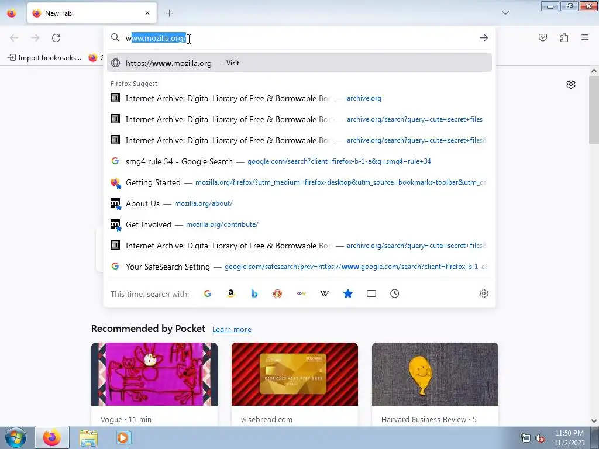599x449 pixels.
Task: Open the Vogue article thumbnail
Action: [x=154, y=374]
